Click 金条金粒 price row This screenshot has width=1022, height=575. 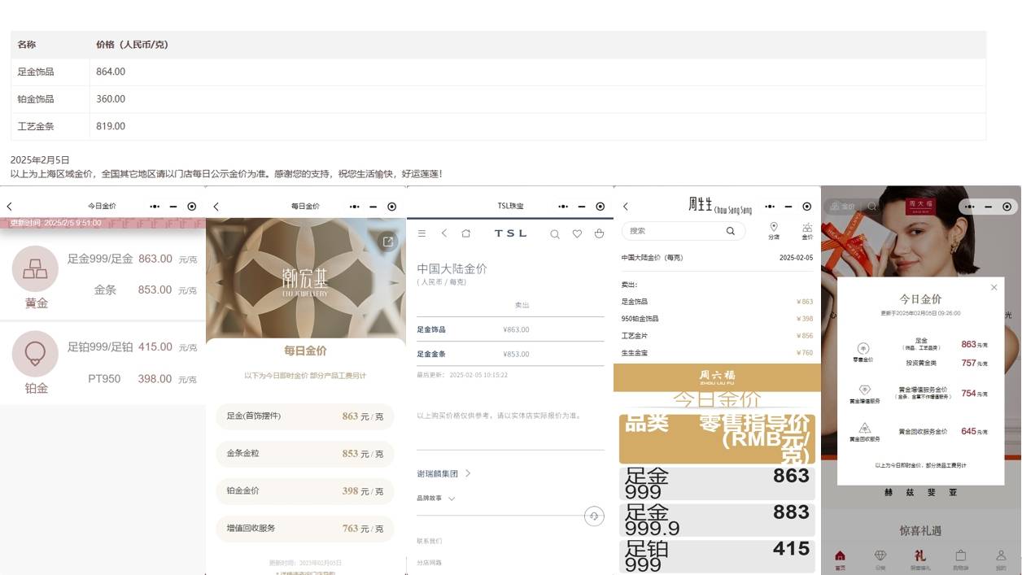click(305, 454)
